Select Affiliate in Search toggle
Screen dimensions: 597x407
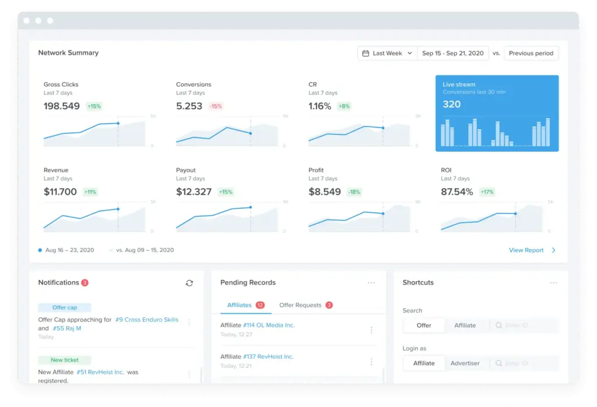[465, 325]
